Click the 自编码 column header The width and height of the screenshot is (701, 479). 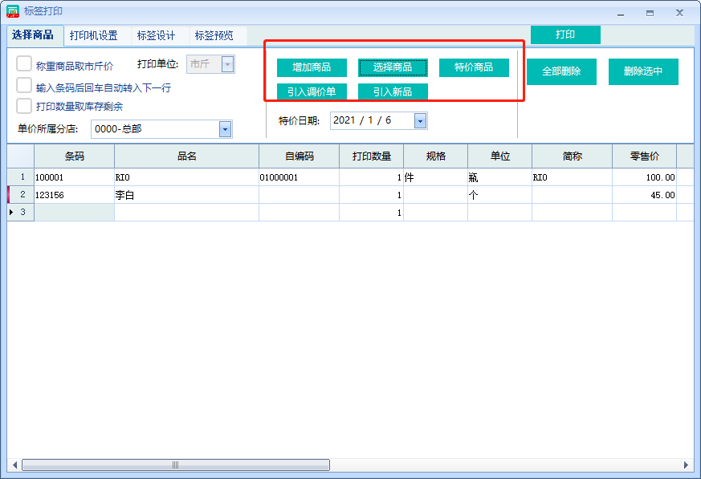point(299,156)
